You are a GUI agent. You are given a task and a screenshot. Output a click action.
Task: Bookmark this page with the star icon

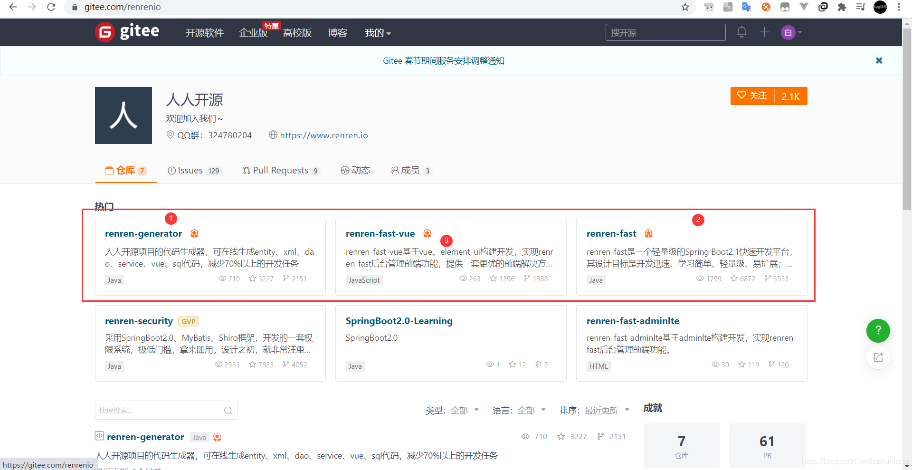(x=685, y=7)
